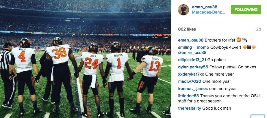Open smiling__momo's profile

(x=194, y=47)
